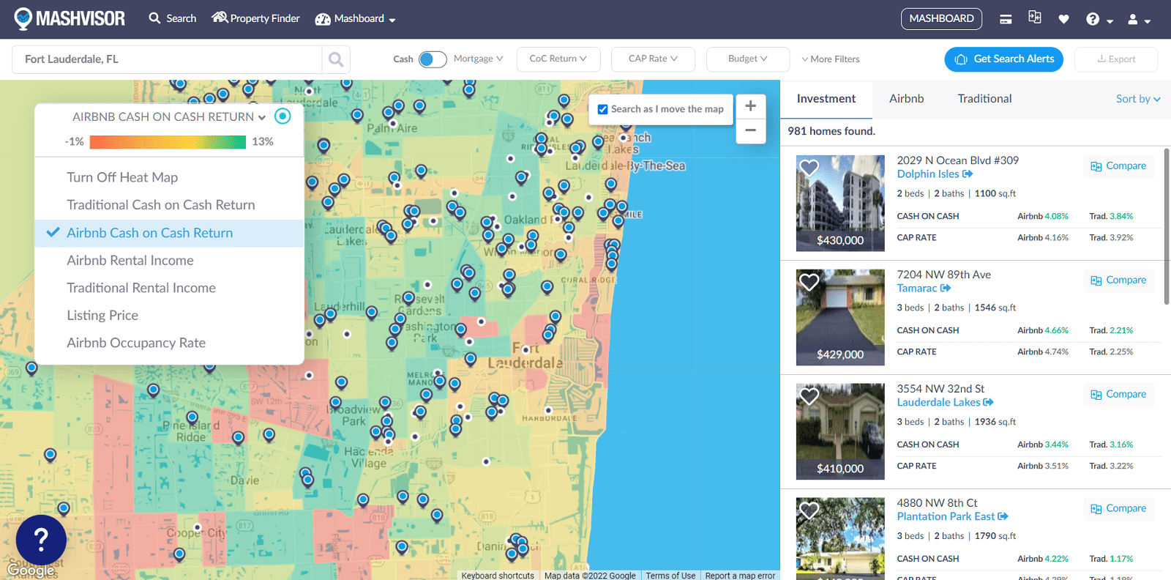Open the Plantation Park East neighborhood link

pos(952,517)
